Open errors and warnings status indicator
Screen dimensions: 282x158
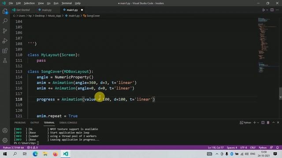pyautogui.click(x=32, y=147)
